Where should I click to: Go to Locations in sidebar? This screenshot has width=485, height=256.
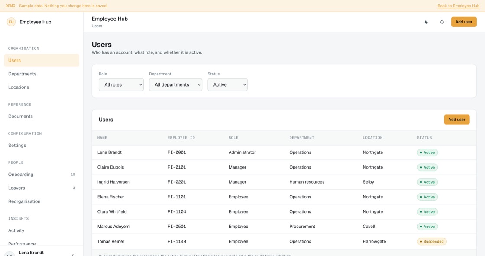click(42, 87)
